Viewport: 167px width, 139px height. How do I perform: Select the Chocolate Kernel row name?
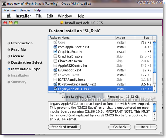click(71, 61)
